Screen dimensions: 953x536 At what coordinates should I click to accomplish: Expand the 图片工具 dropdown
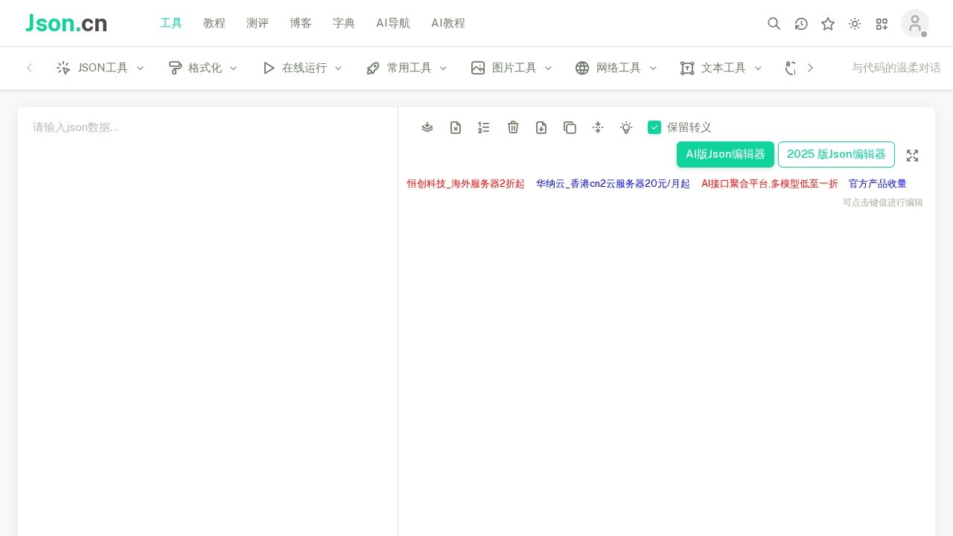point(512,68)
